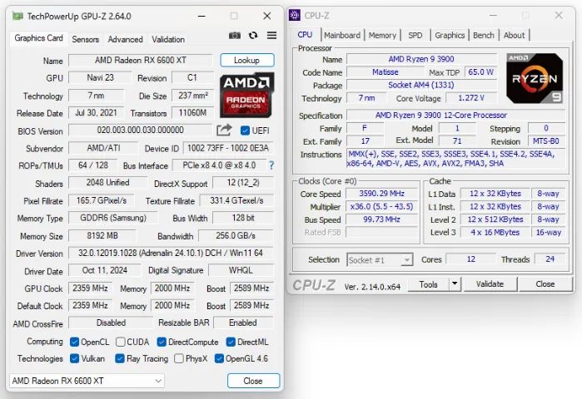Click the Level 3 cache value 4 x 16 MBytes

(x=495, y=232)
